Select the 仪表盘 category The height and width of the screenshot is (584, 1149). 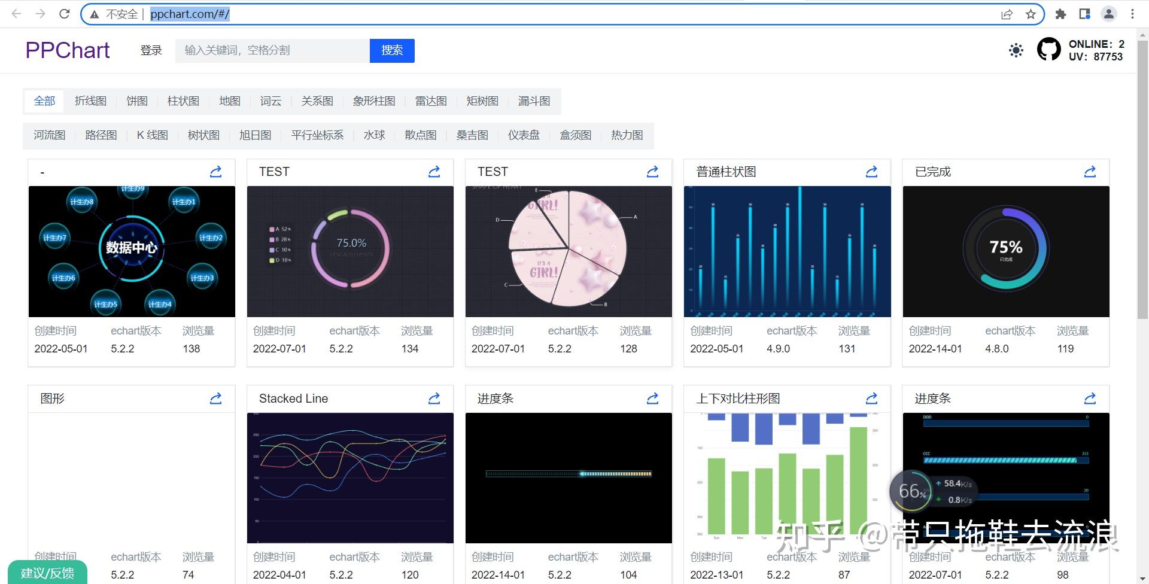[x=524, y=135]
